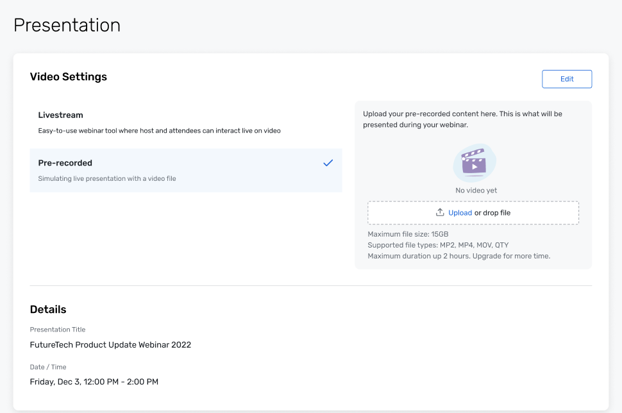Click the 'Simulating live presentation' description
Viewport: 622px width, 413px height.
(x=106, y=178)
